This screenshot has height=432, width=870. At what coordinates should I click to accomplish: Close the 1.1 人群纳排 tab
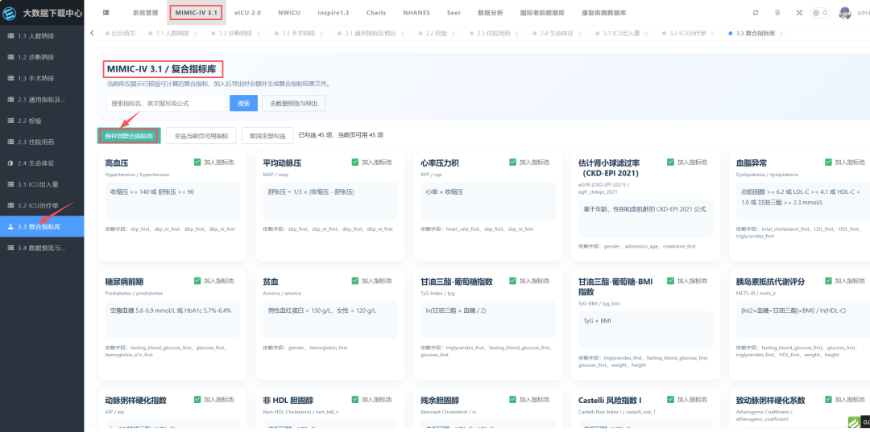tap(195, 34)
